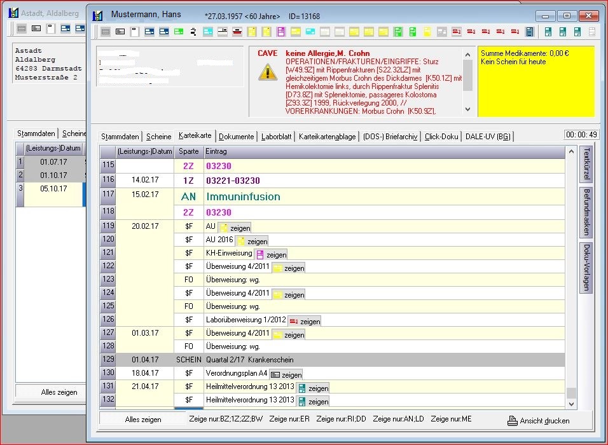Image resolution: width=608 pixels, height=445 pixels.
Task: Click the app icon in Mustermann title bar
Action: (x=99, y=15)
